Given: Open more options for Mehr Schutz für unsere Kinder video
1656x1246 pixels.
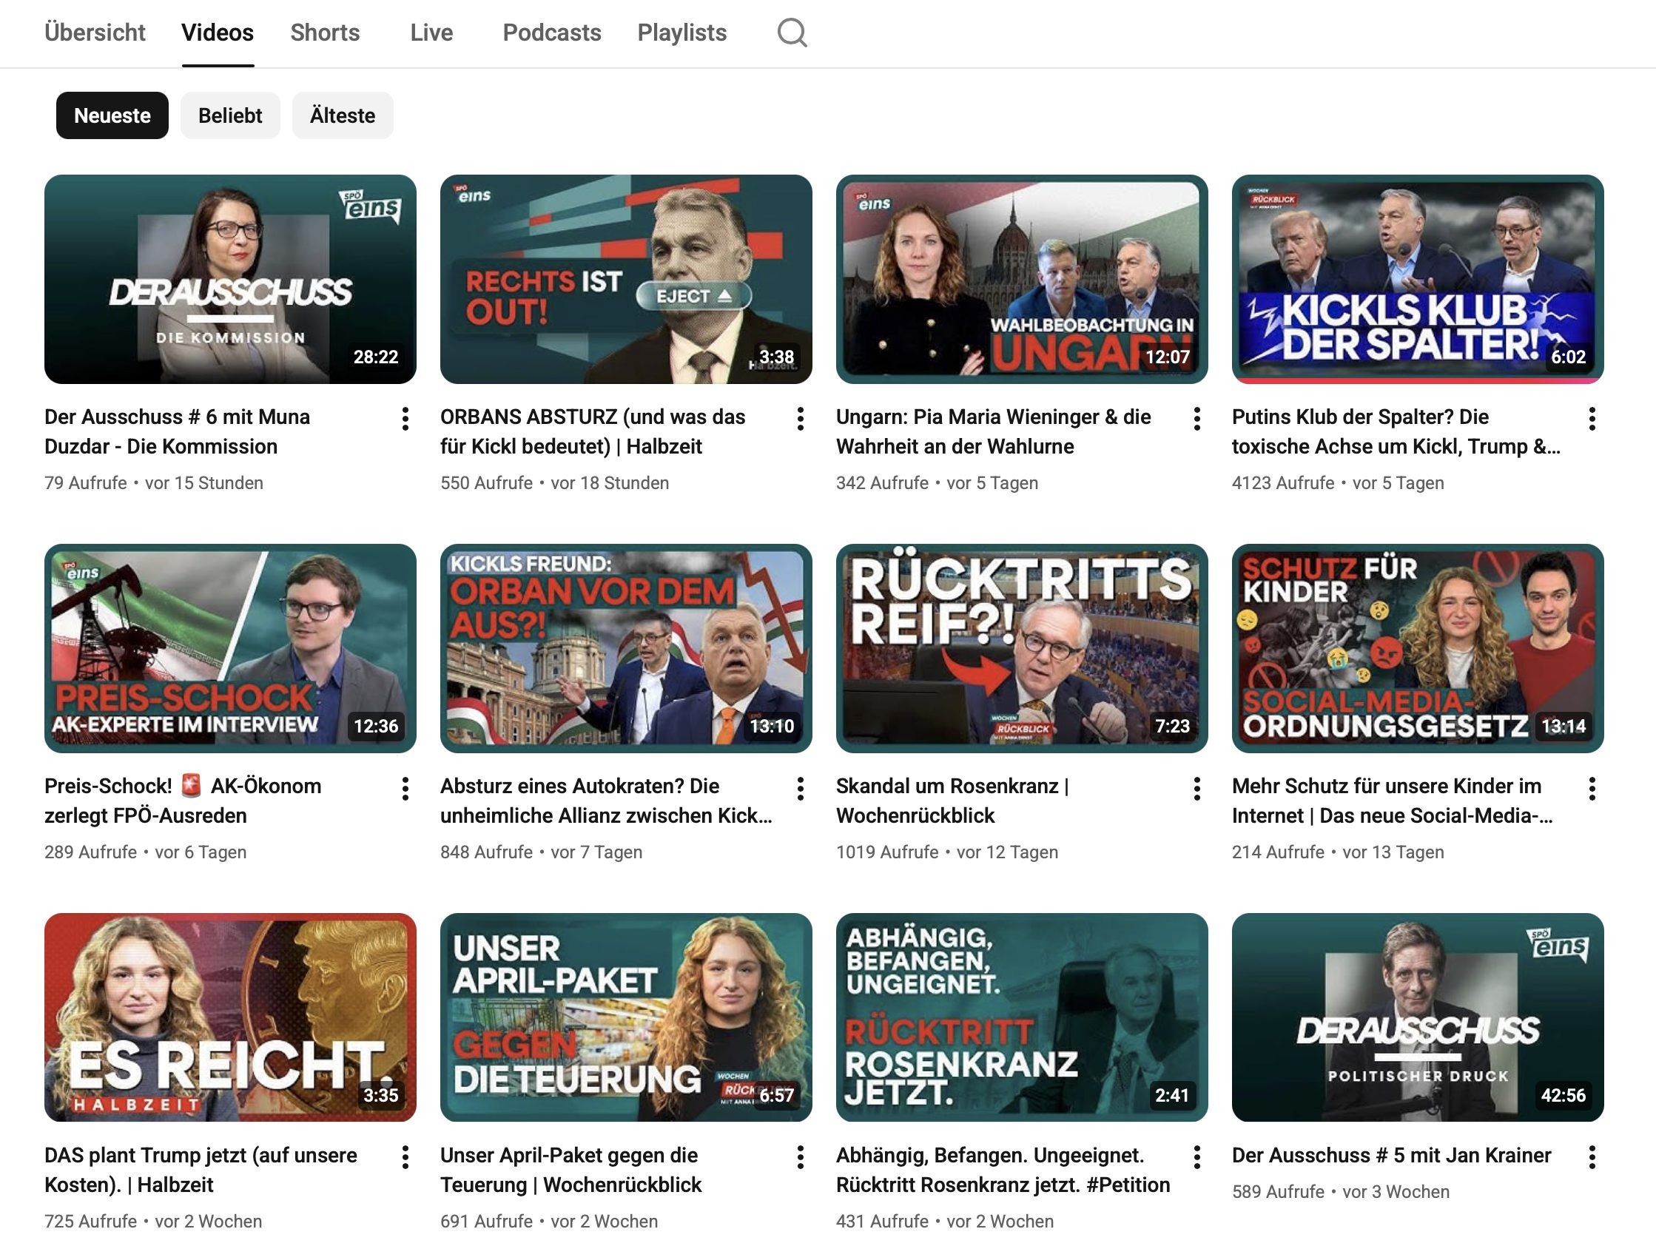Looking at the screenshot, I should pyautogui.click(x=1592, y=788).
